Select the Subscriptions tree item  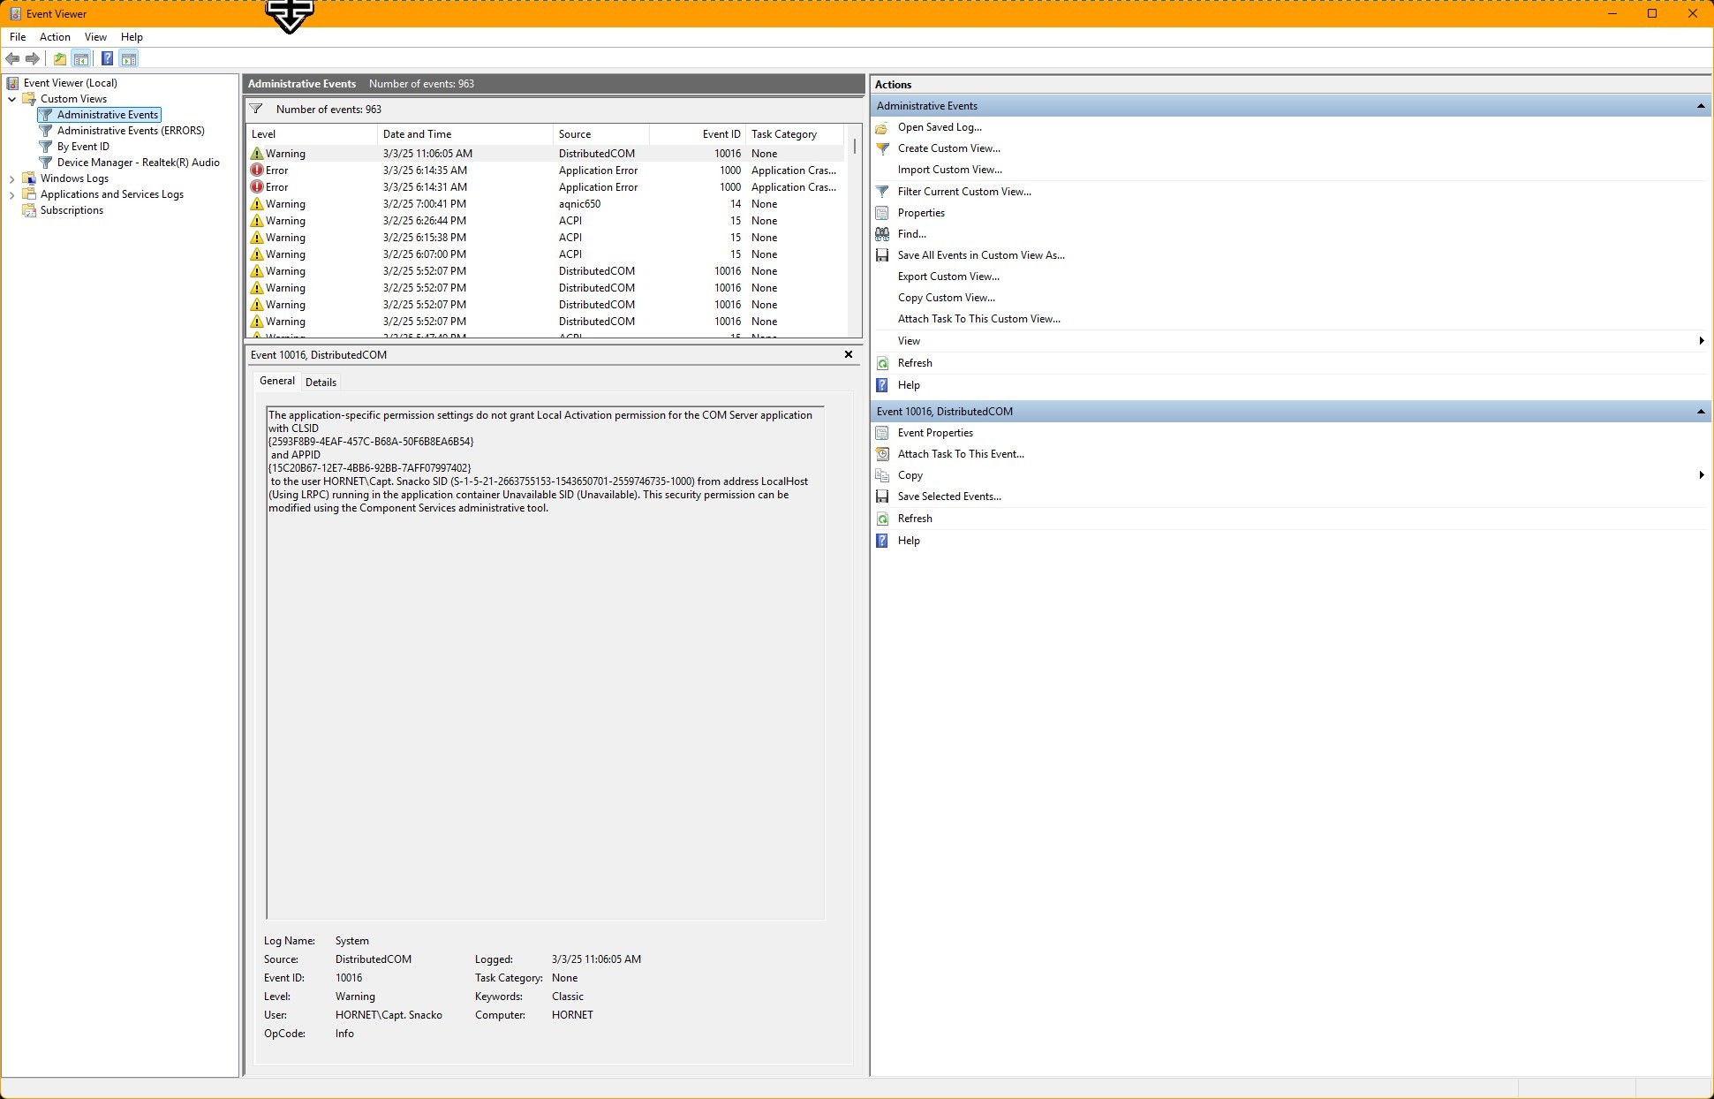coord(72,210)
